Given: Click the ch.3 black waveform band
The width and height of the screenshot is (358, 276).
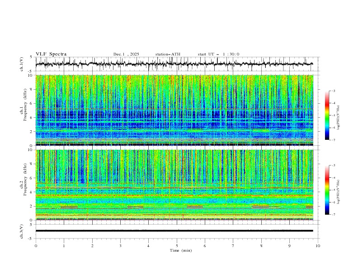Looking at the screenshot, I should 174,231.
